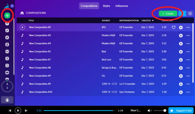
Task: Switch to the Styles tab
Action: pyautogui.click(x=106, y=6)
